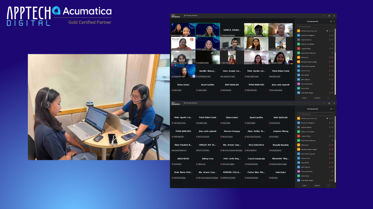Unmute Aldrey Cruz in upper participants list
The image size is (373, 209).
pos(330,57)
